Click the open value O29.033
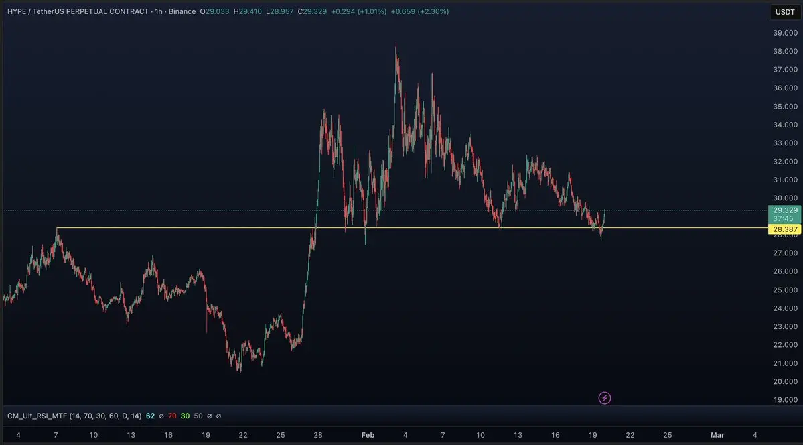 point(214,11)
